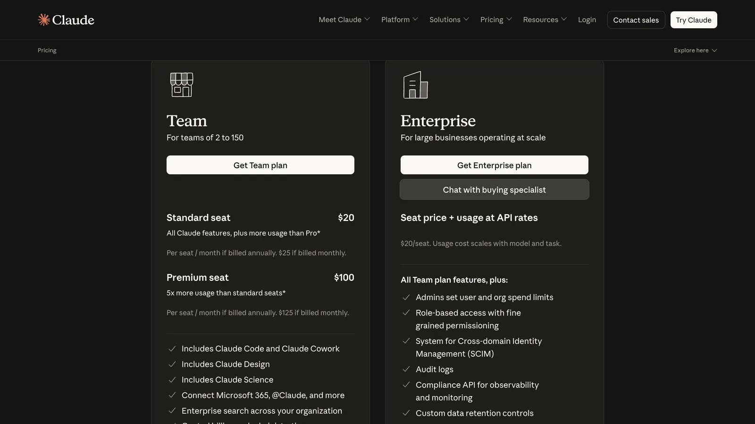Click 'Seat price + usage at API rates'
This screenshot has width=755, height=424.
pyautogui.click(x=469, y=218)
